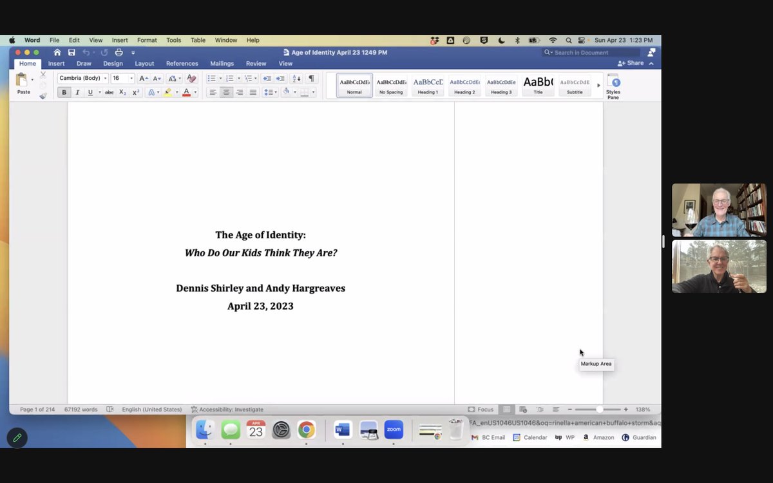Customize Quick Access Toolbar dropdown
The height and width of the screenshot is (483, 773).
point(133,52)
